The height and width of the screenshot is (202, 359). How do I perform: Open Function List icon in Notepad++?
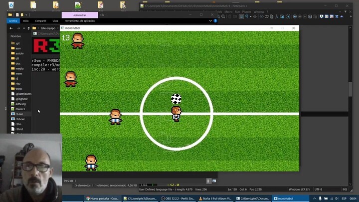pyautogui.click(x=277, y=16)
